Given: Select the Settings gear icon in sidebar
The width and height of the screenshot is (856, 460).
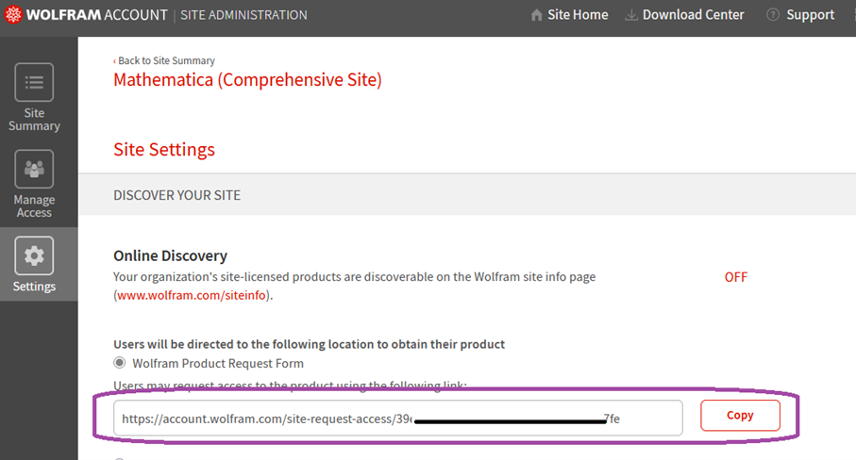Looking at the screenshot, I should point(34,255).
